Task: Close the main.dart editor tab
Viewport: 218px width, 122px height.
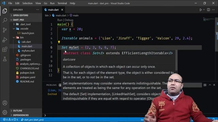Action: click(62, 10)
